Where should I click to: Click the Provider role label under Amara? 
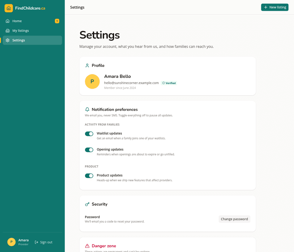(23, 244)
